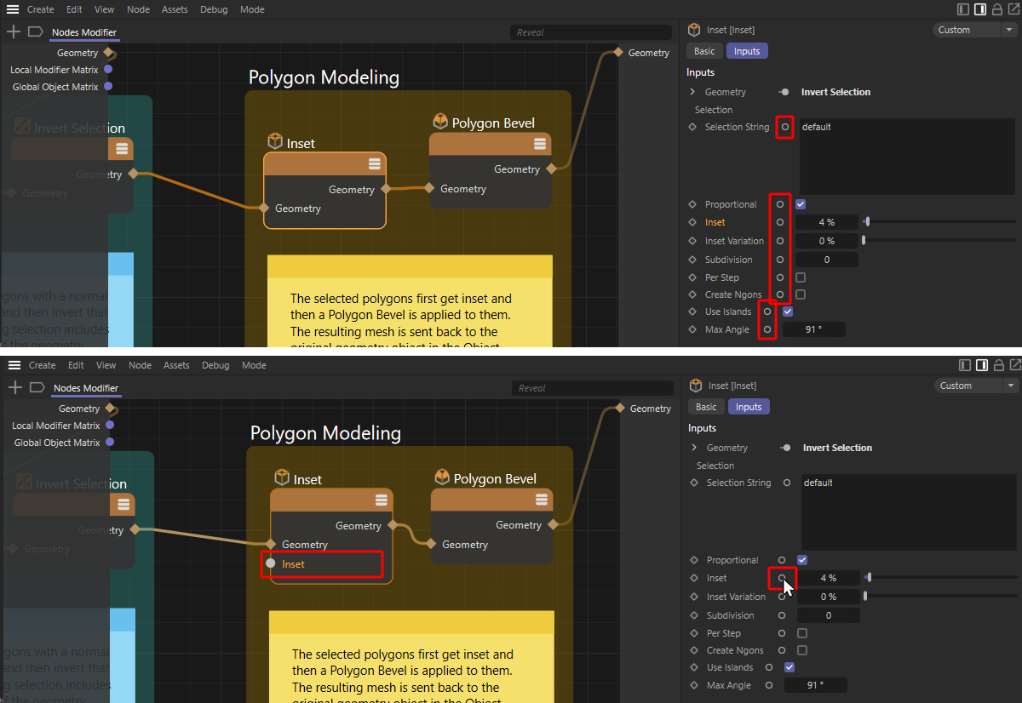The width and height of the screenshot is (1022, 703).
Task: Open the Assets menu in top screenshot
Action: coord(175,9)
